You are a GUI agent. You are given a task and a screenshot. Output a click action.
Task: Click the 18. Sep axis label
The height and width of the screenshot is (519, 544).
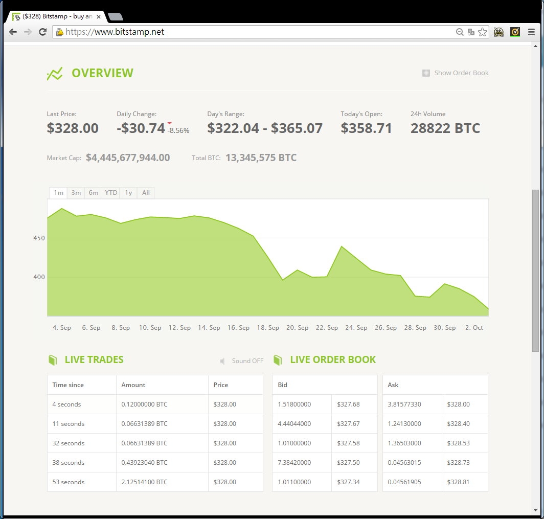click(268, 327)
